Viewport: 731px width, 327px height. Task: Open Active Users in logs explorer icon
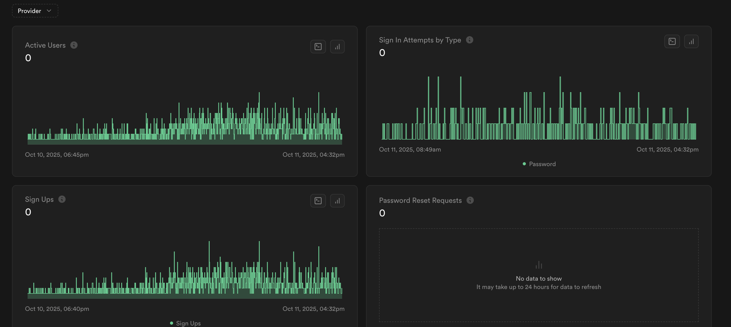point(318,47)
